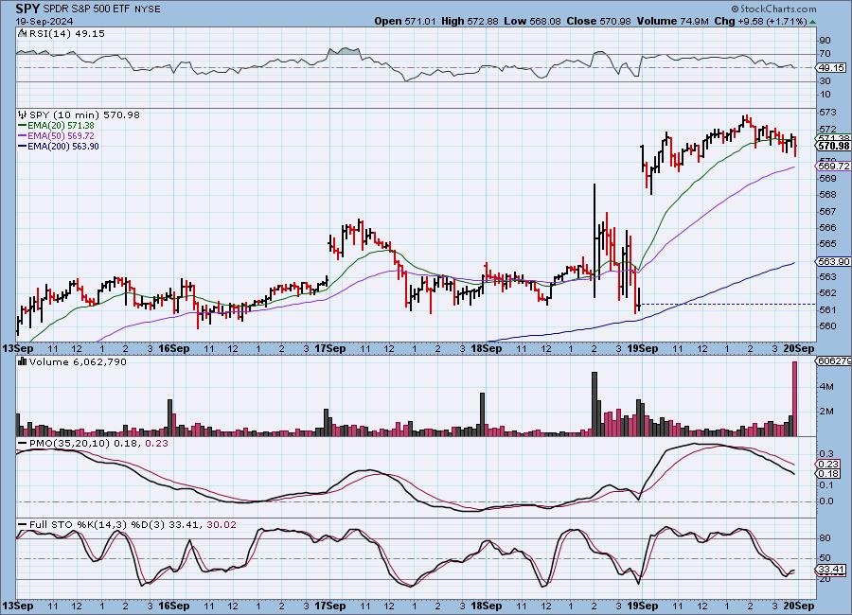The height and width of the screenshot is (615, 852).
Task: Click the Low 568.08 value
Action: pyautogui.click(x=532, y=21)
